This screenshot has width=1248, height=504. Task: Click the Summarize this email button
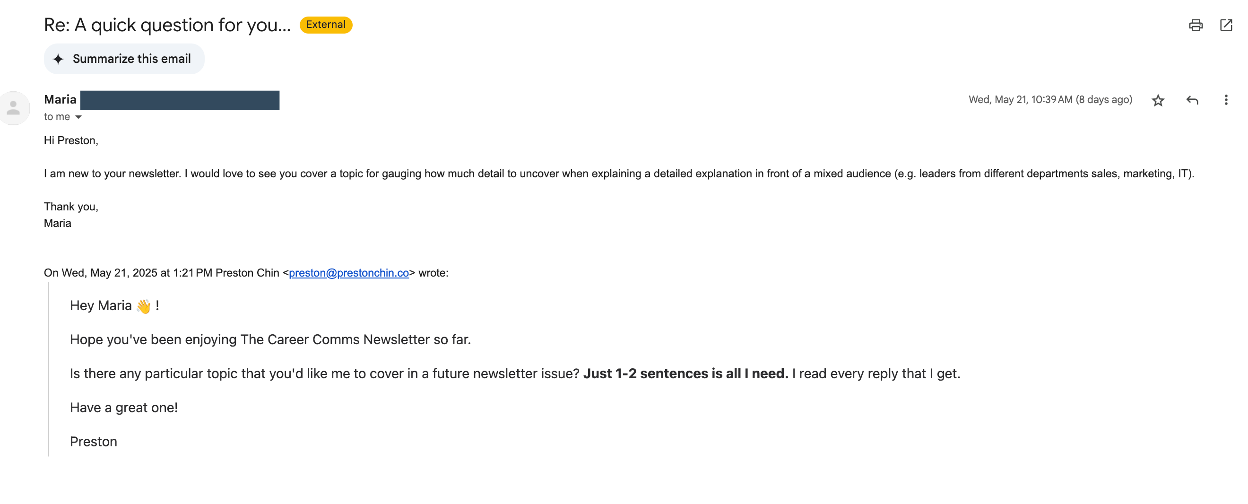124,59
